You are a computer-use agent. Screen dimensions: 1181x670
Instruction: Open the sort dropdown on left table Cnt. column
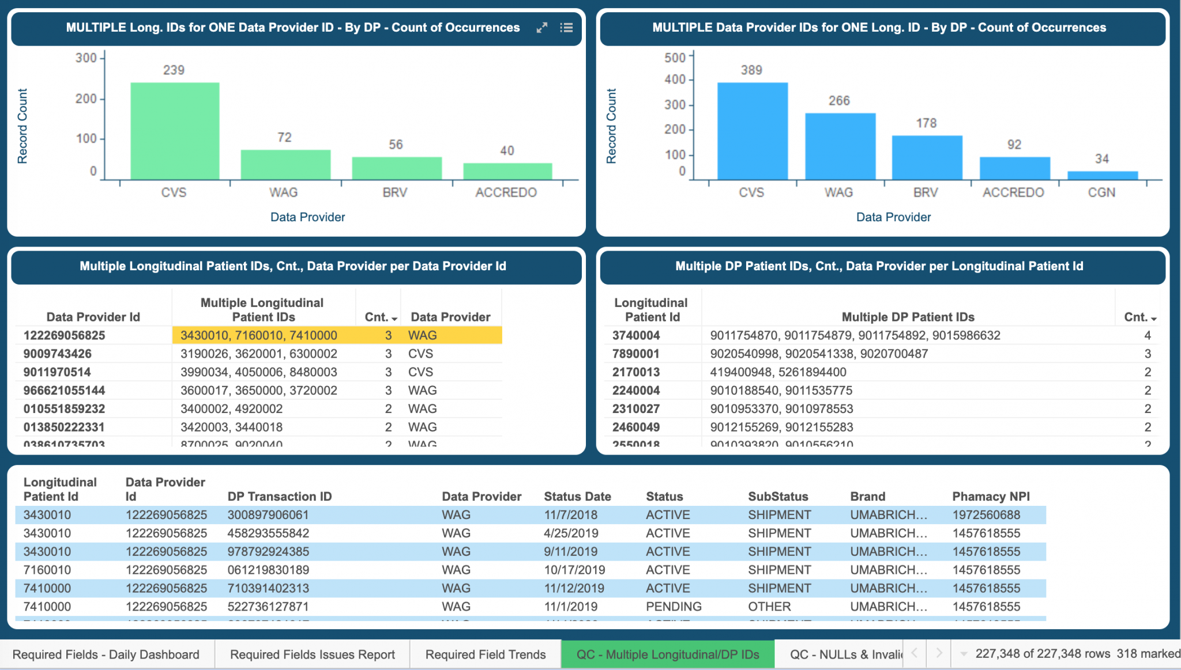click(x=393, y=317)
